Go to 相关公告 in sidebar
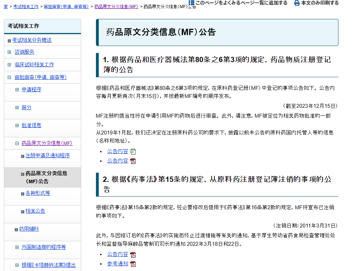The image size is (356, 271). (x=35, y=211)
